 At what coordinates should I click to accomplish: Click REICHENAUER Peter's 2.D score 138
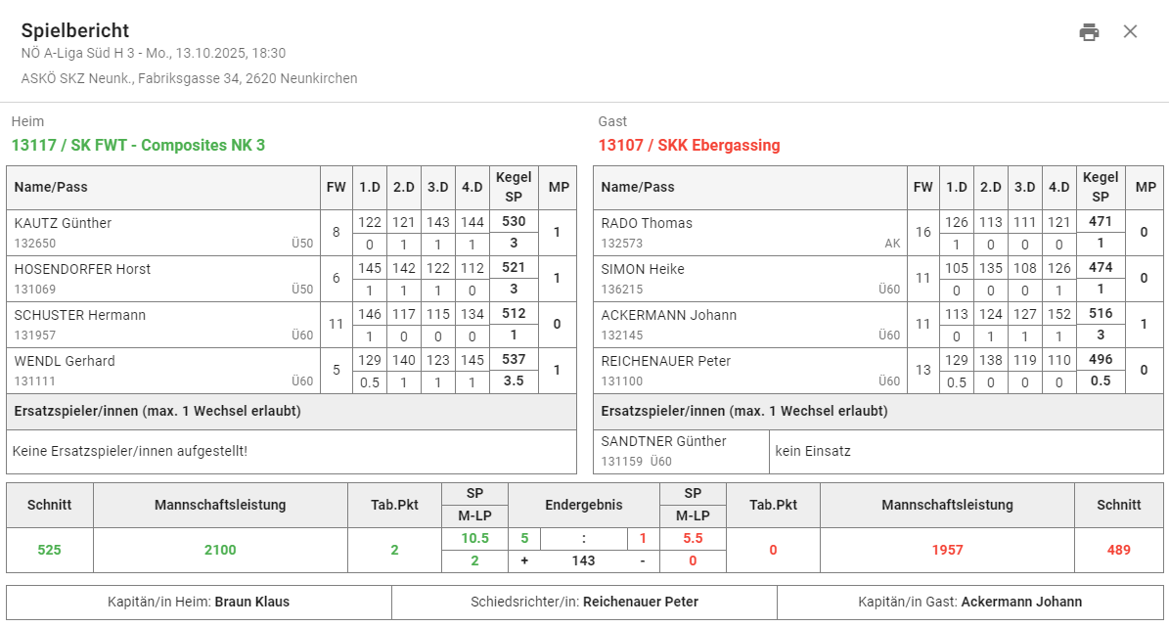point(991,360)
